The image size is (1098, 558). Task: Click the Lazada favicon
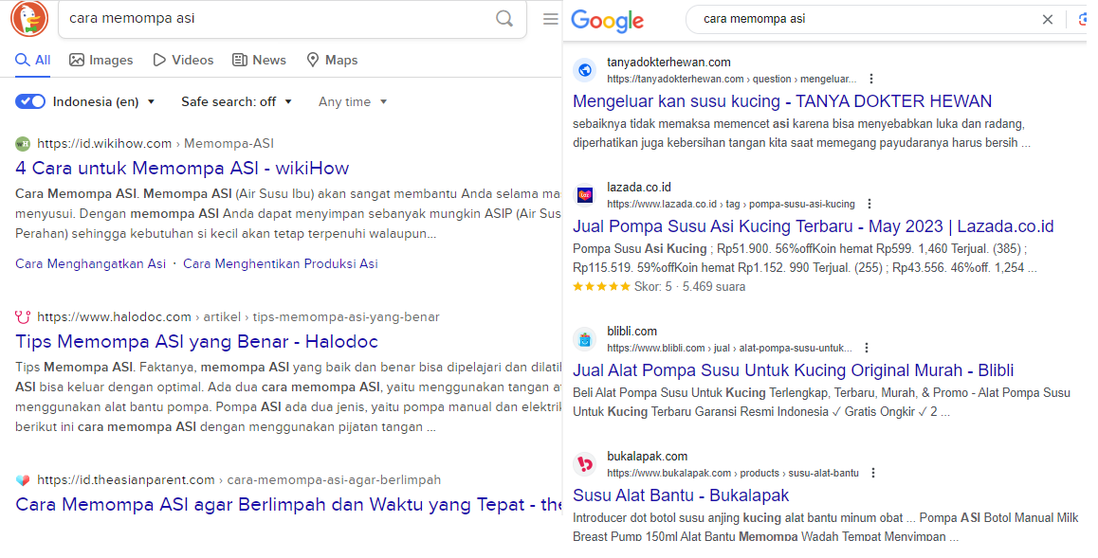click(585, 195)
